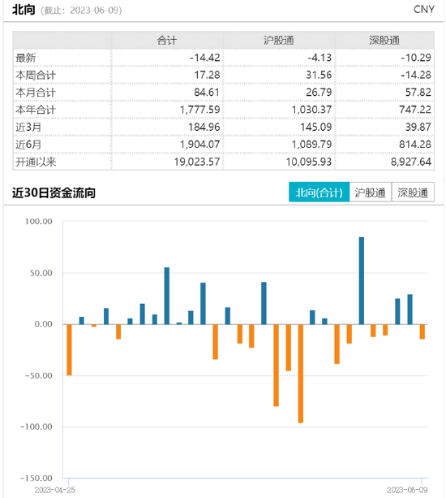The width and height of the screenshot is (446, 498).
Task: Click the 北向 section title
Action: [x=24, y=10]
